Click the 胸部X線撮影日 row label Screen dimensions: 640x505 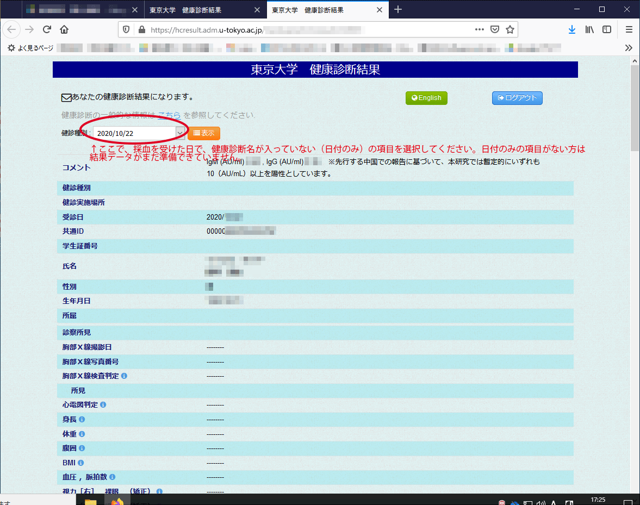pos(87,347)
